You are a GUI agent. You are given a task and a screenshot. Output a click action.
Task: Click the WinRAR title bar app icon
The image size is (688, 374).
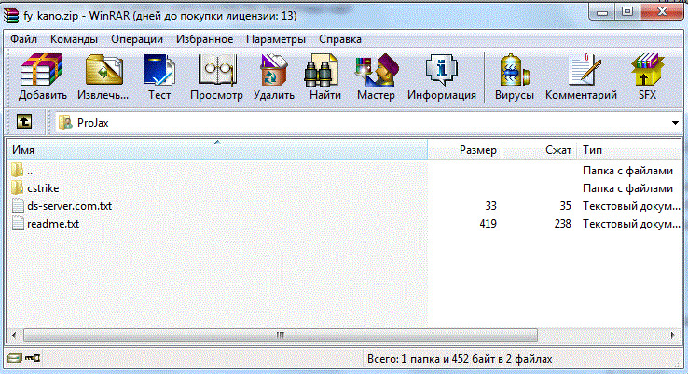click(11, 16)
